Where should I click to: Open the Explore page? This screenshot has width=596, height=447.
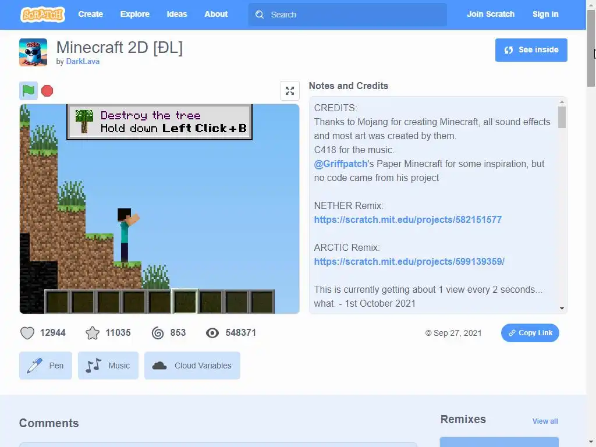[x=135, y=14]
